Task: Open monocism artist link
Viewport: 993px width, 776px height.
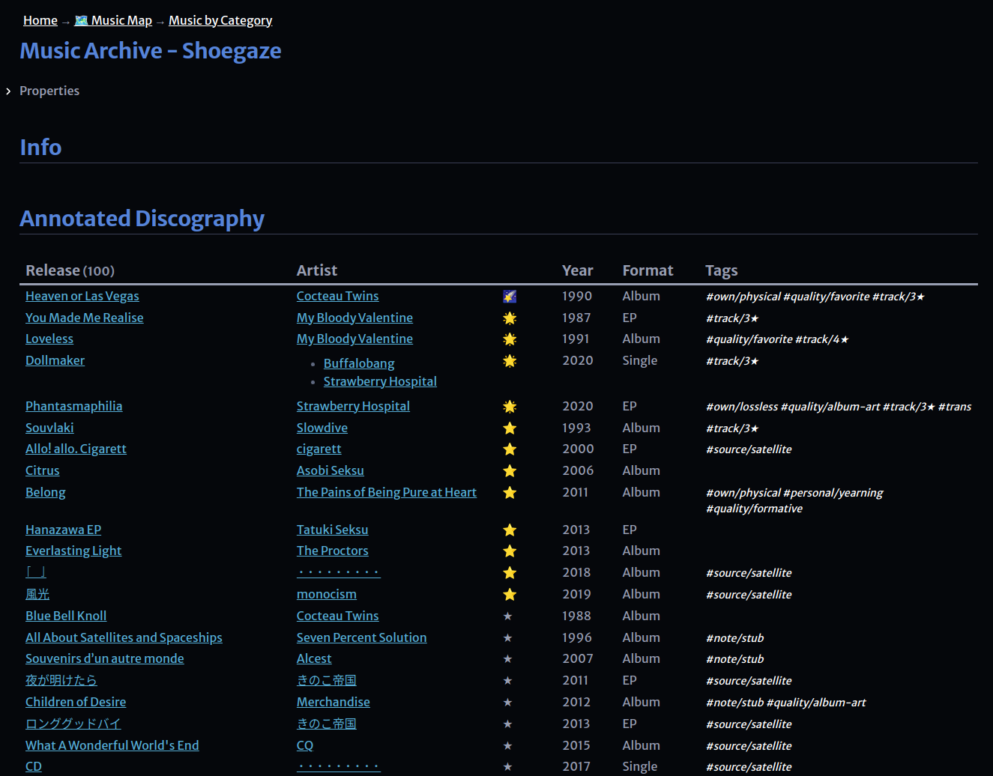Action: pos(327,594)
